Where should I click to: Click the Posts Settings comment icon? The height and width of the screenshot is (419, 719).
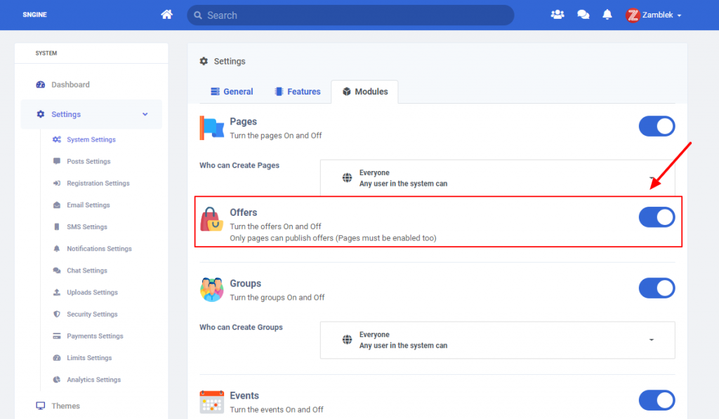pos(56,161)
